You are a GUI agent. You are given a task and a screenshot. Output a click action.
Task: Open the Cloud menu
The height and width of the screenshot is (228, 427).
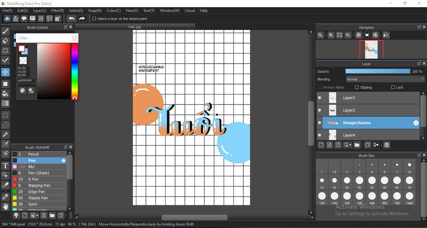[x=190, y=10]
